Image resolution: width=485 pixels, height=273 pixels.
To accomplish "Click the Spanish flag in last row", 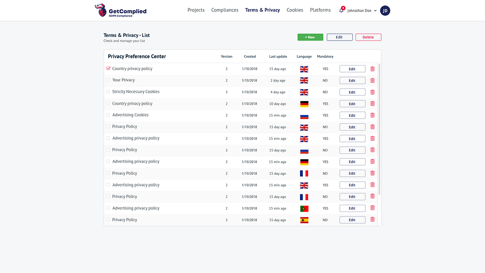I will 304,220.
